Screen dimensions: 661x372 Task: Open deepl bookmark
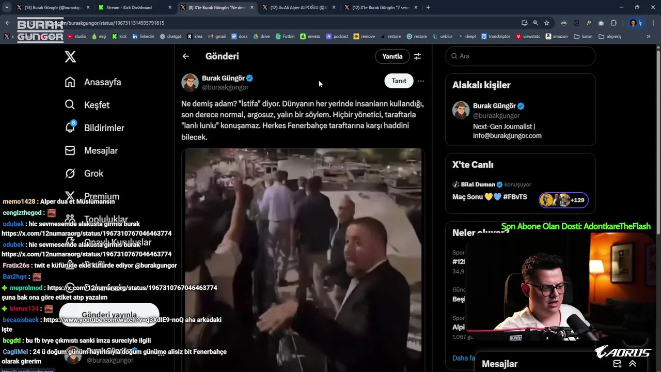coord(467,36)
